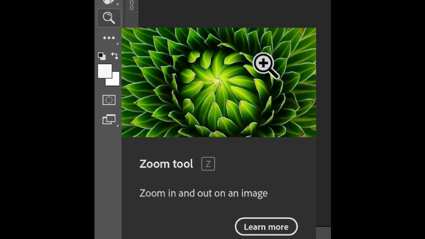Viewport: 425px width, 239px height.
Task: Toggle Quick Mask mode
Action: (108, 100)
